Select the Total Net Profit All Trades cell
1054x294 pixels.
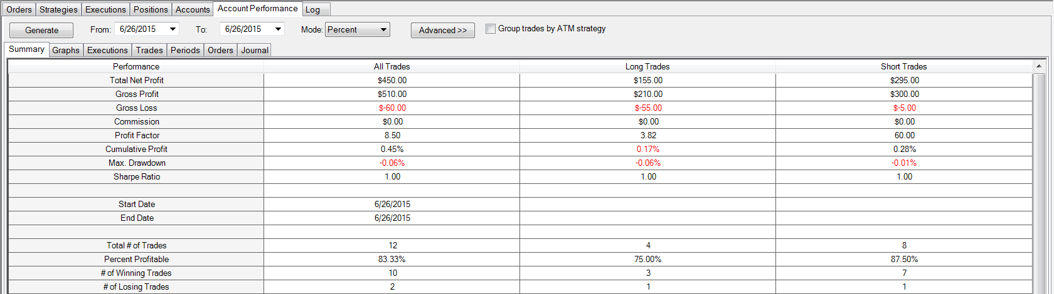pyautogui.click(x=392, y=80)
